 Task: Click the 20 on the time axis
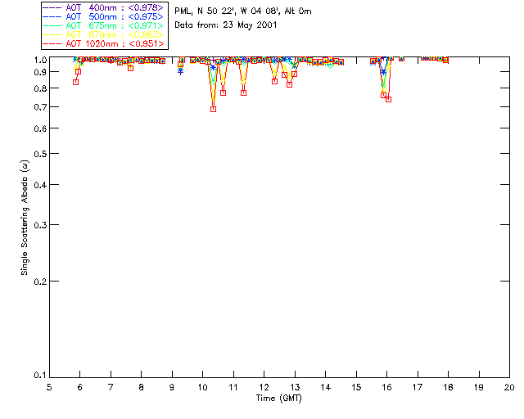(x=509, y=387)
